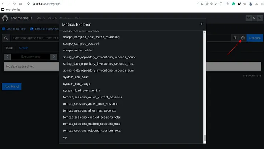Click the search magnifier beside the expression box
The image size is (264, 149).
tap(6, 38)
